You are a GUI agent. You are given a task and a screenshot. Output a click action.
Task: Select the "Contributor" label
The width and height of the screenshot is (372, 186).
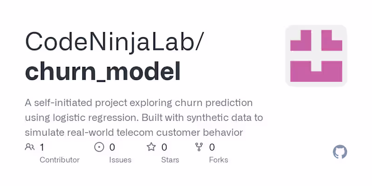click(60, 160)
